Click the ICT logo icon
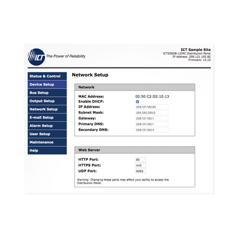Screen dimensions: 237x237 click(36, 57)
